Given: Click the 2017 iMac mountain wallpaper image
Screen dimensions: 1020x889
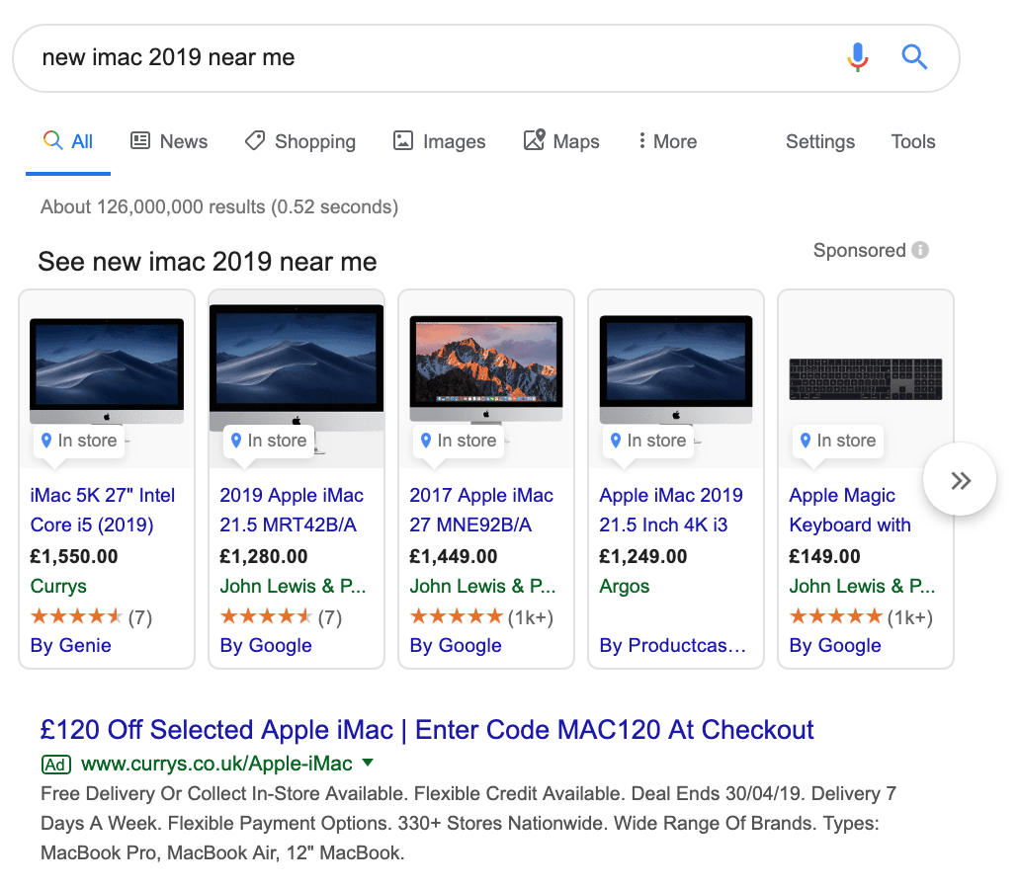Looking at the screenshot, I should coord(486,368).
